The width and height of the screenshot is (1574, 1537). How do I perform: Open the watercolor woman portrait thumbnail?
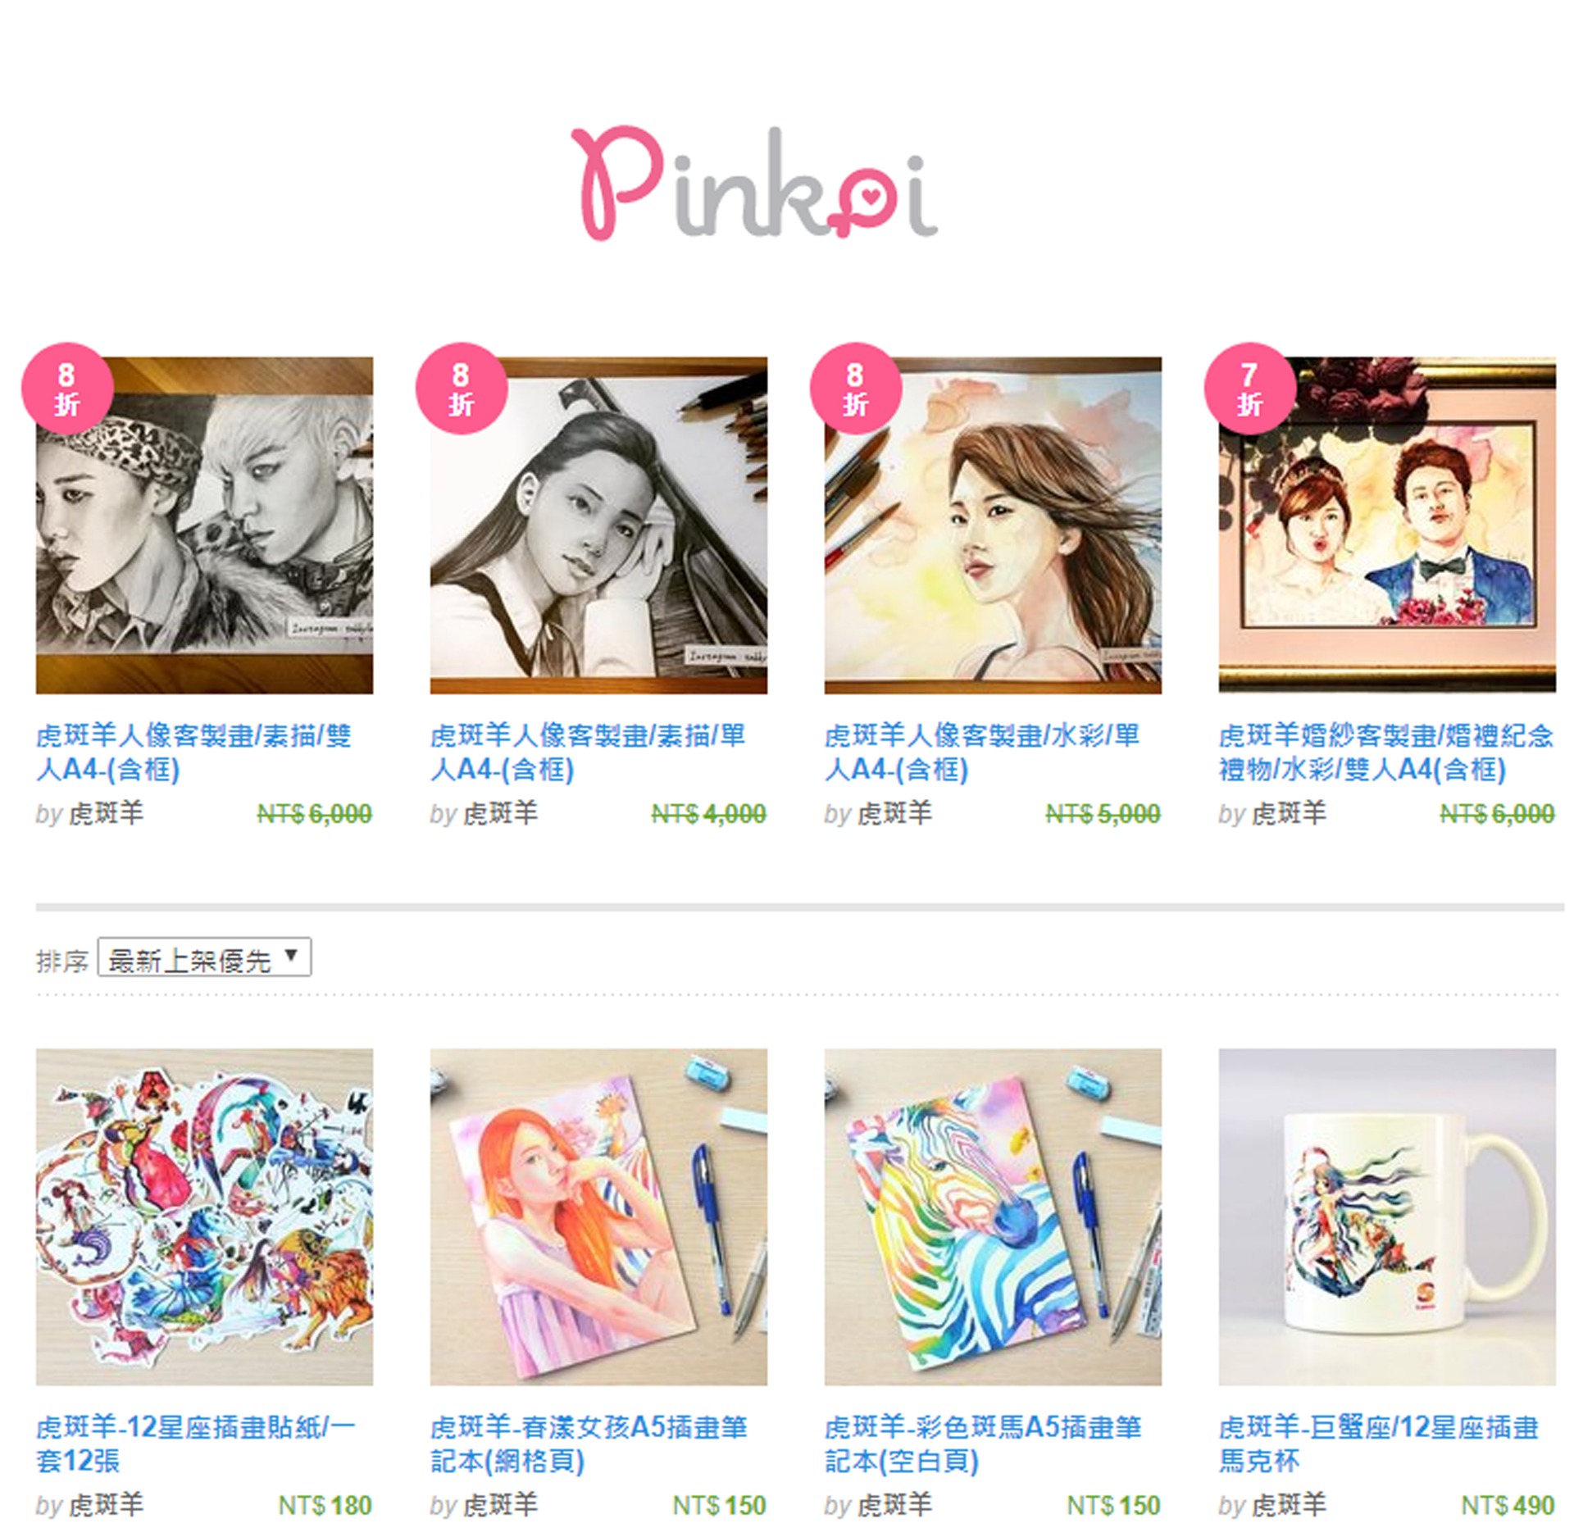click(993, 525)
